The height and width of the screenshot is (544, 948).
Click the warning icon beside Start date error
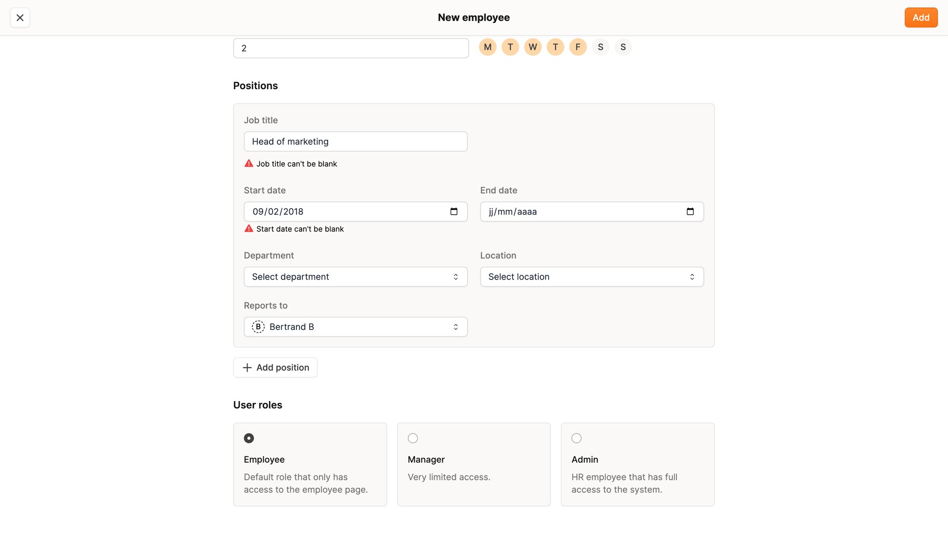pos(249,228)
